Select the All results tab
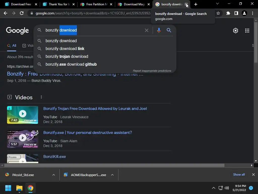 12,46
